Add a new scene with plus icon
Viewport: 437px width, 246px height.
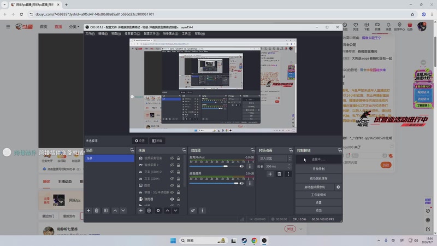coord(88,210)
